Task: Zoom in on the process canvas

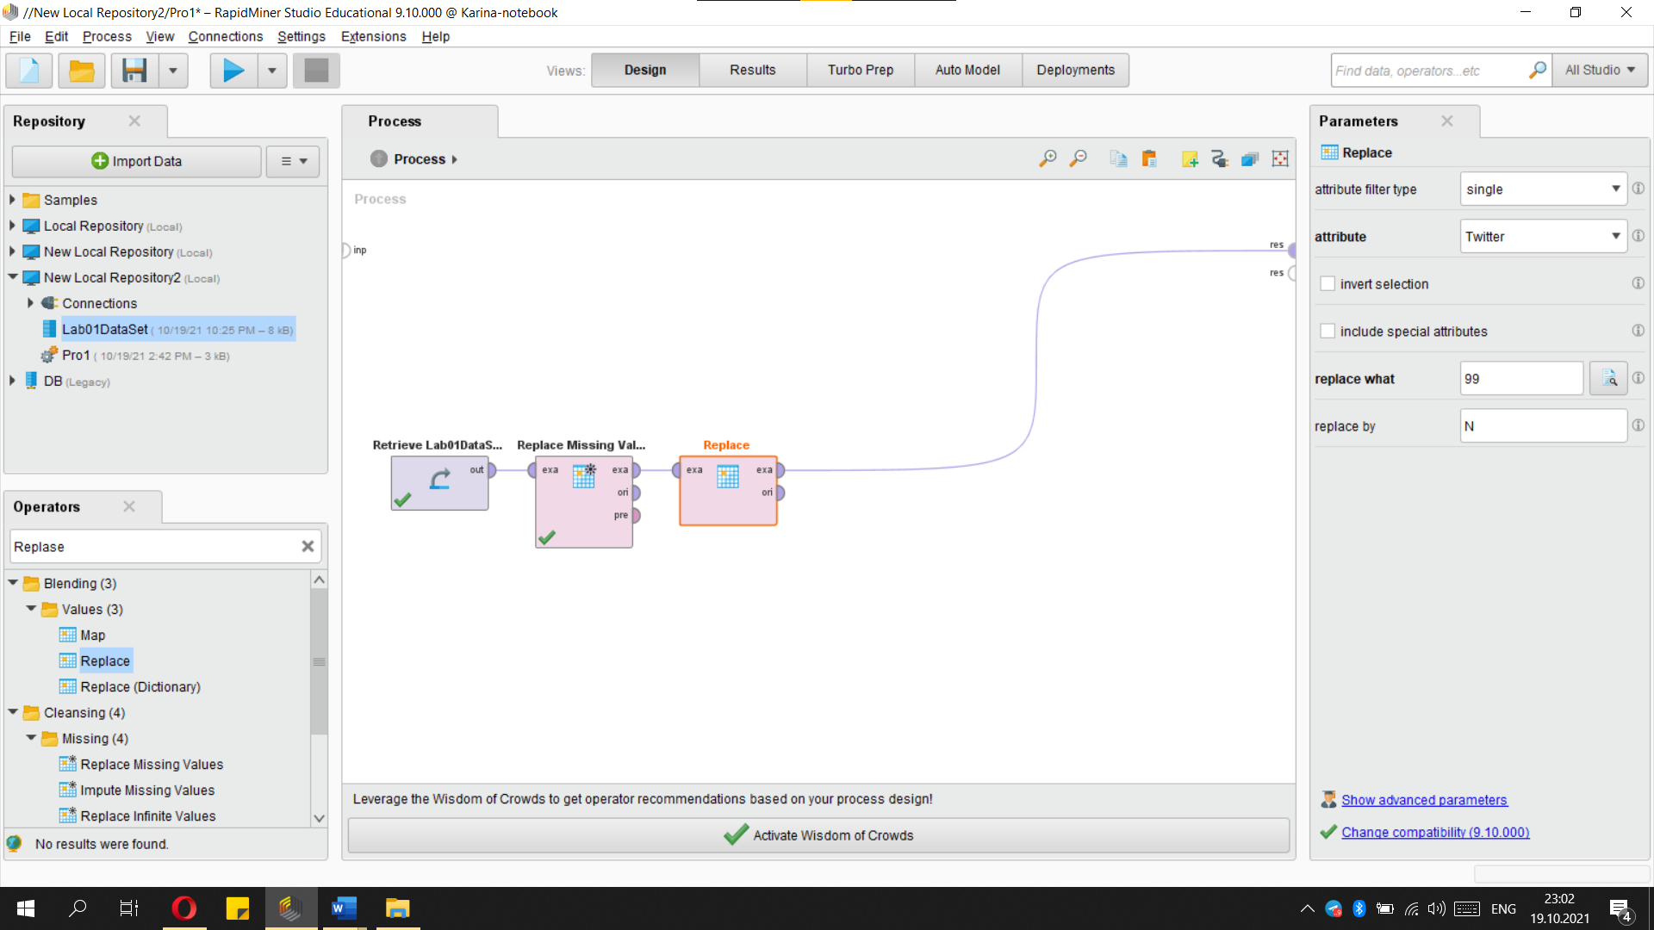Action: pos(1048,158)
